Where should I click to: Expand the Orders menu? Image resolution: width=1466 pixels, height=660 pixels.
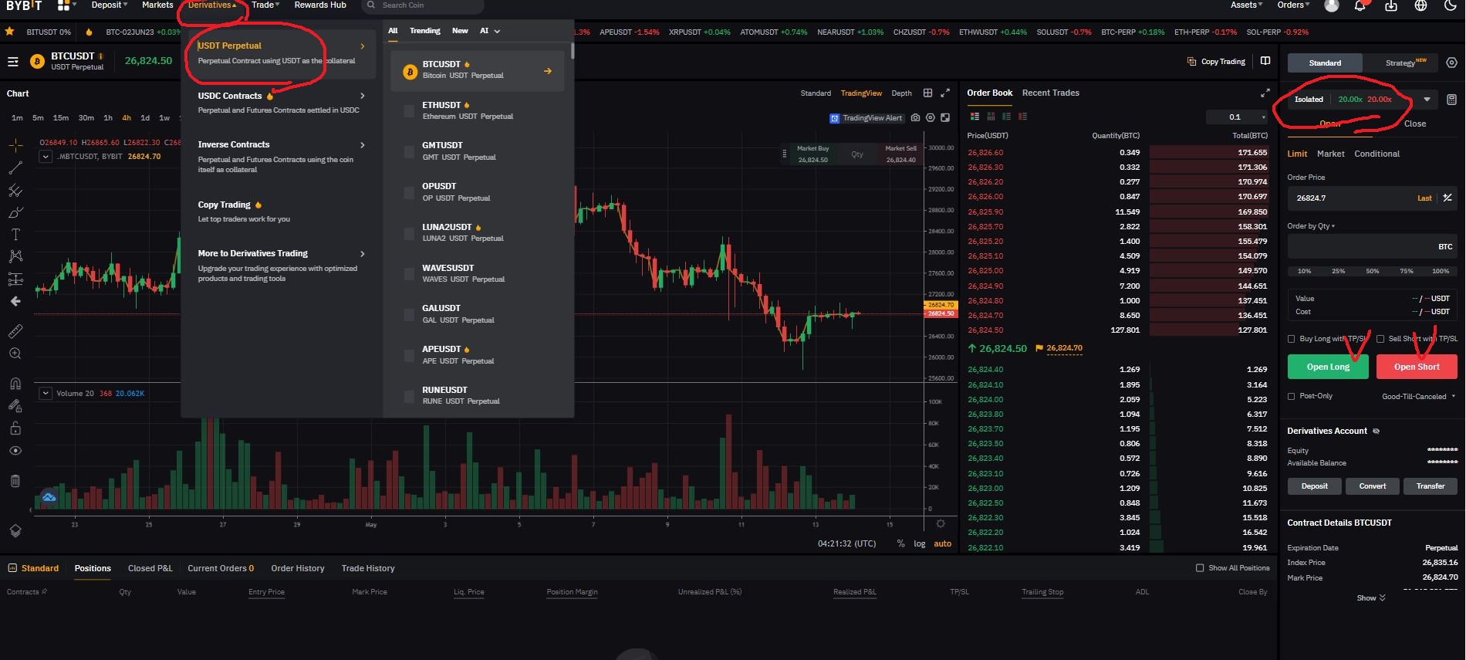(x=1293, y=5)
